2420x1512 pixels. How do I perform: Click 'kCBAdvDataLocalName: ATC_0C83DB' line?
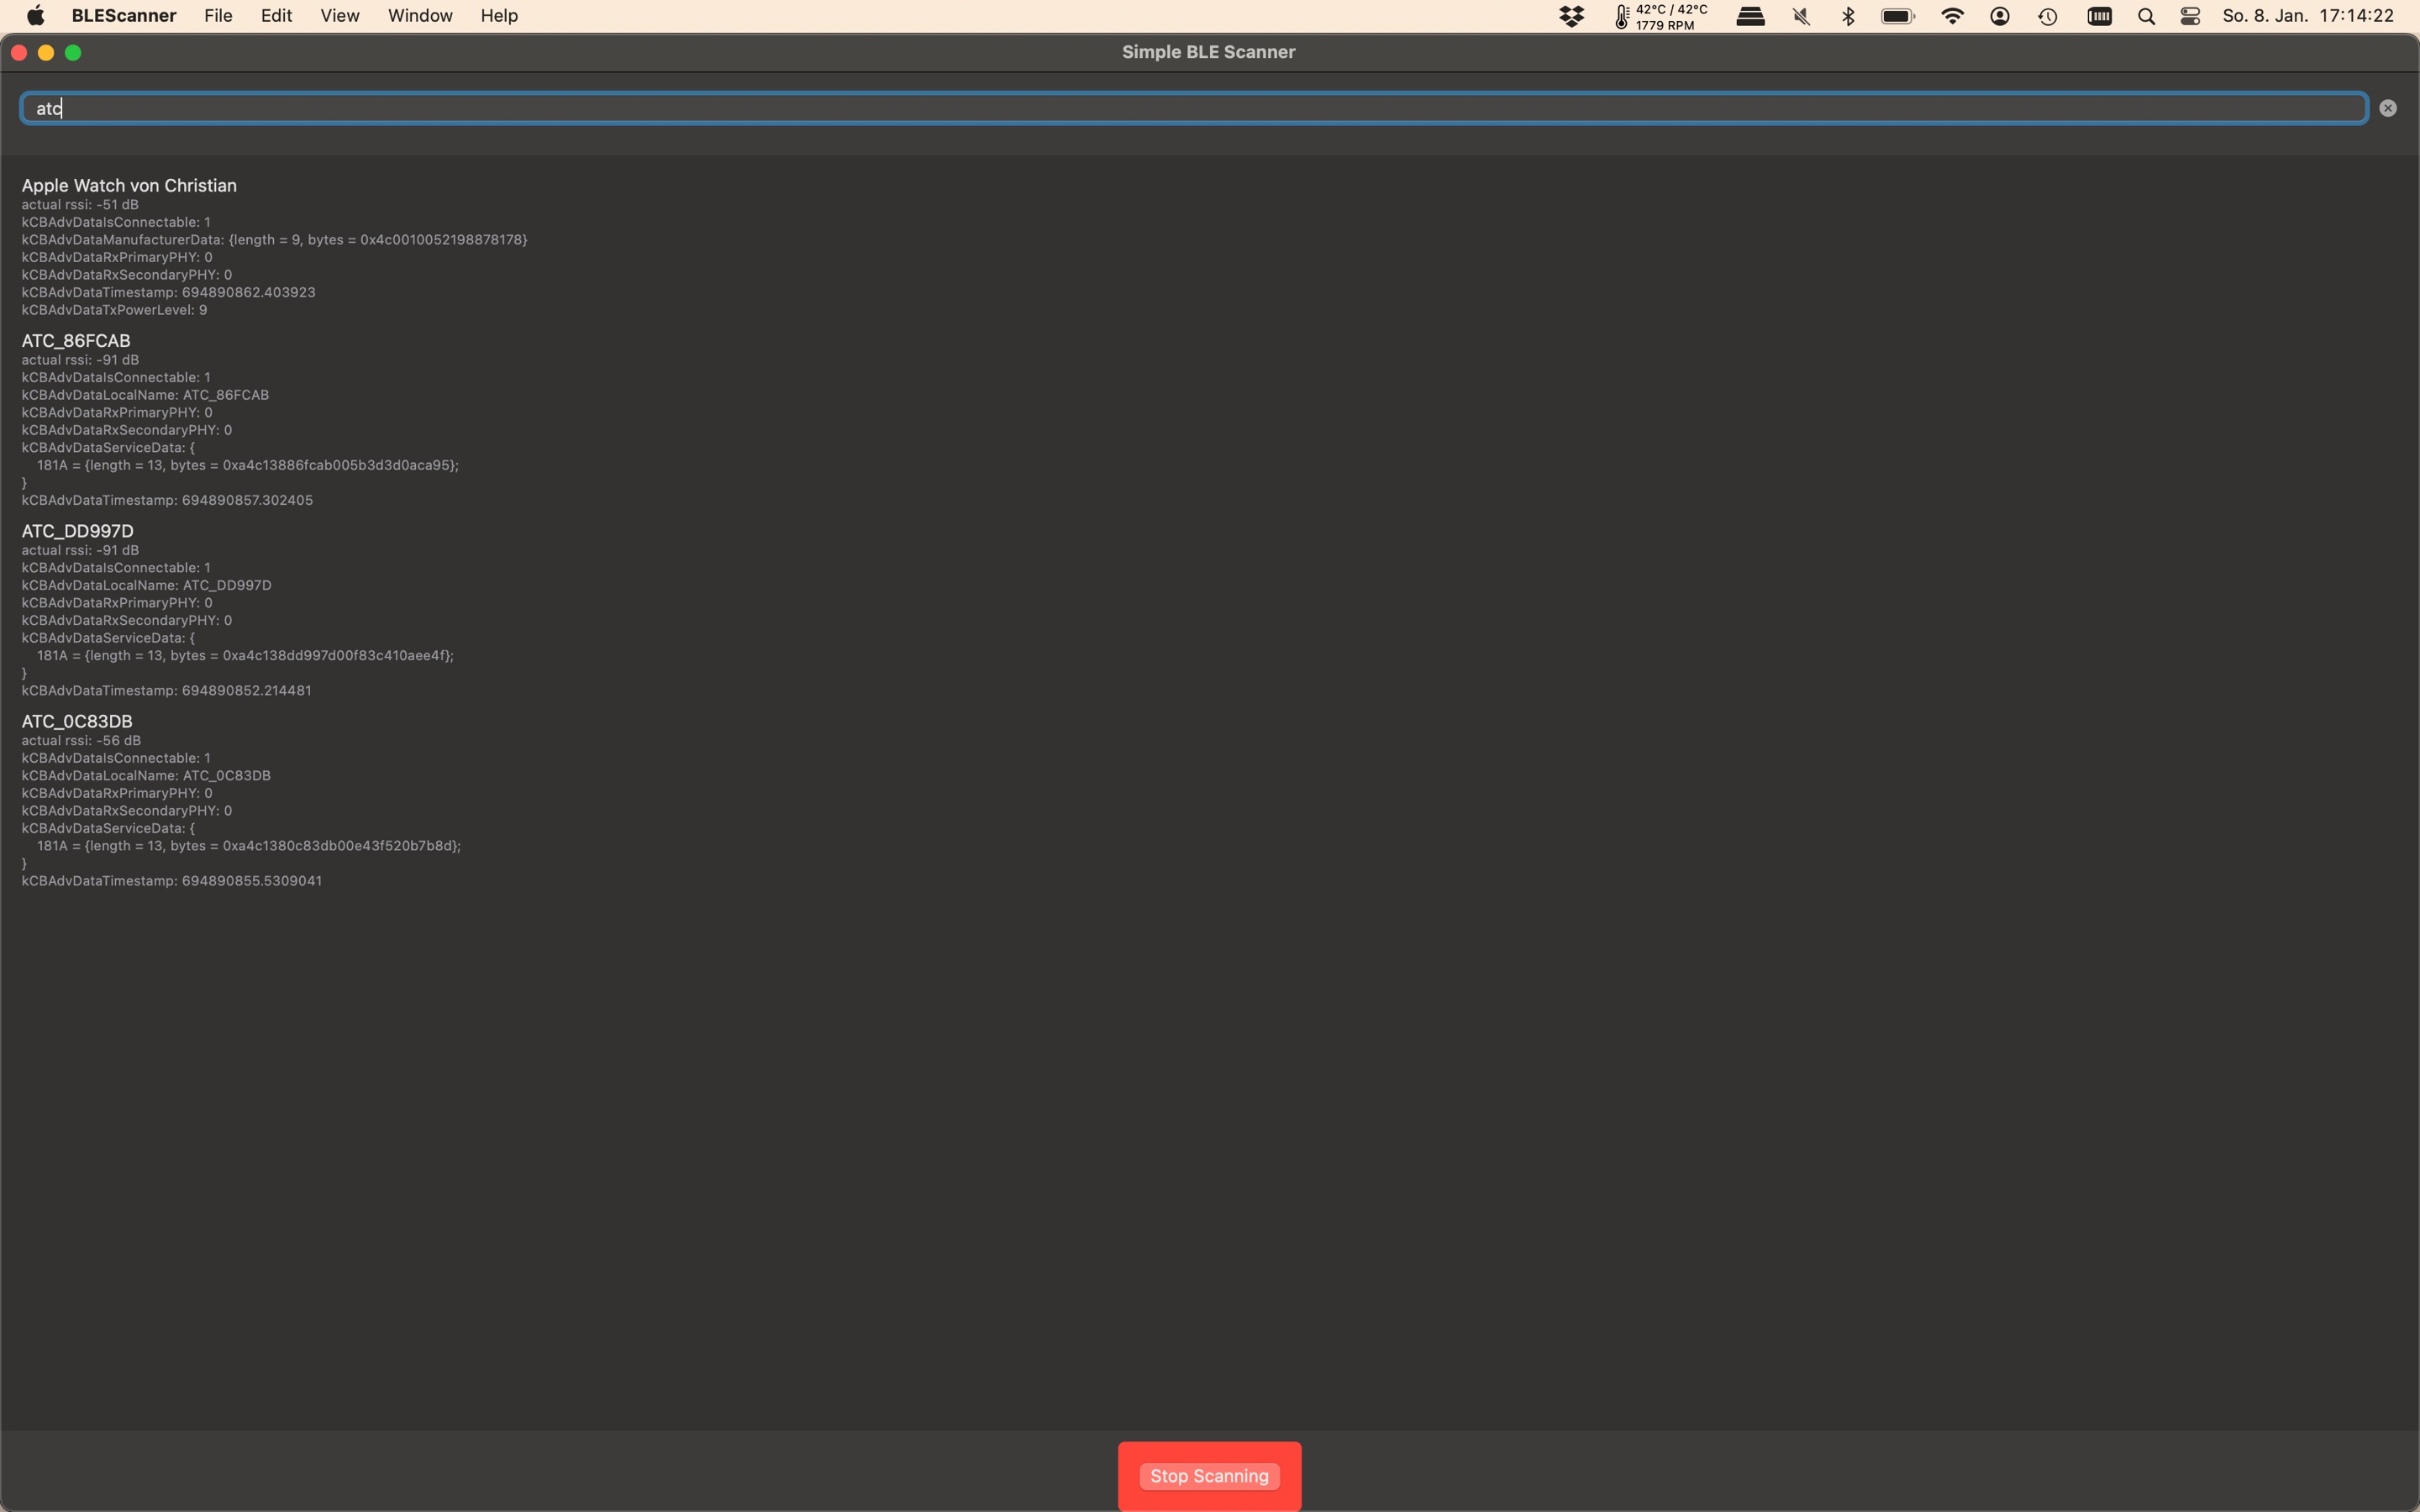146,776
